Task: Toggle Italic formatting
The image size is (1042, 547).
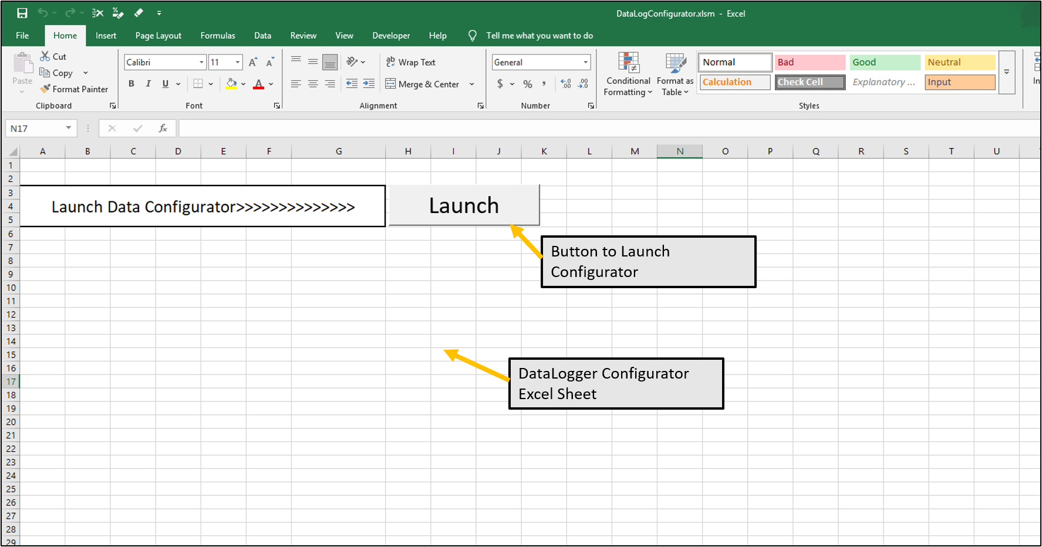Action: coord(149,84)
